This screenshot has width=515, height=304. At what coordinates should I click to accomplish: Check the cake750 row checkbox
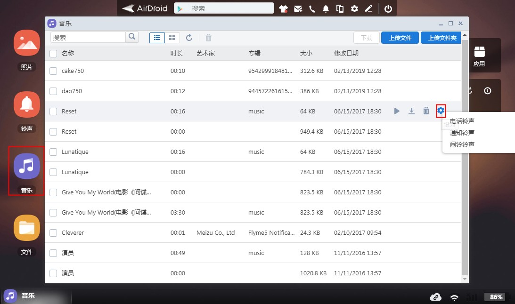[x=53, y=71]
